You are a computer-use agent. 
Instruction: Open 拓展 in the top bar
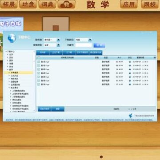[x=9, y=4]
